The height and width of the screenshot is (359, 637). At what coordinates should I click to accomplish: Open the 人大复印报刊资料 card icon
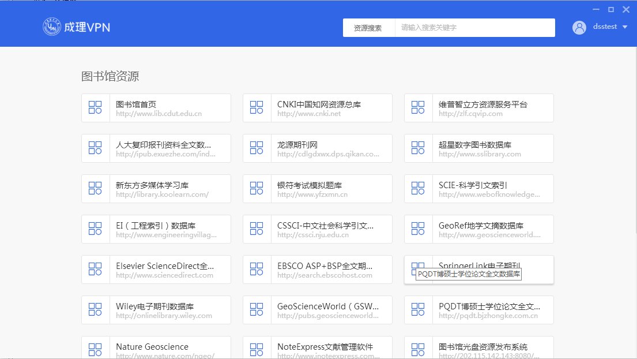coord(95,148)
